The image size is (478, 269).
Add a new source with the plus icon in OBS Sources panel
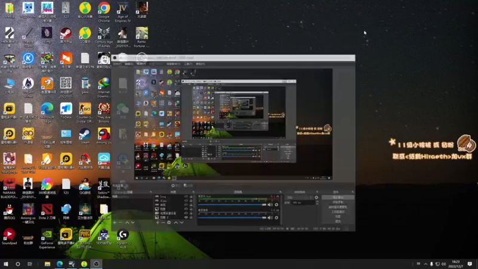(158, 222)
